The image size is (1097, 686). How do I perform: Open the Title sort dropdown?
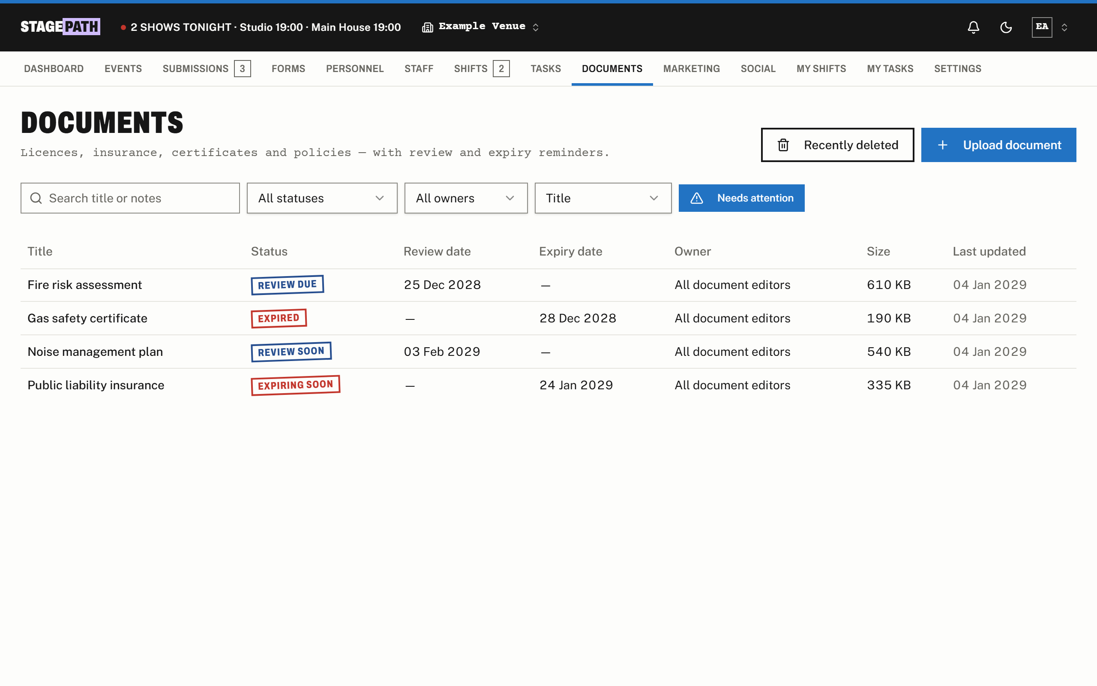pos(602,198)
